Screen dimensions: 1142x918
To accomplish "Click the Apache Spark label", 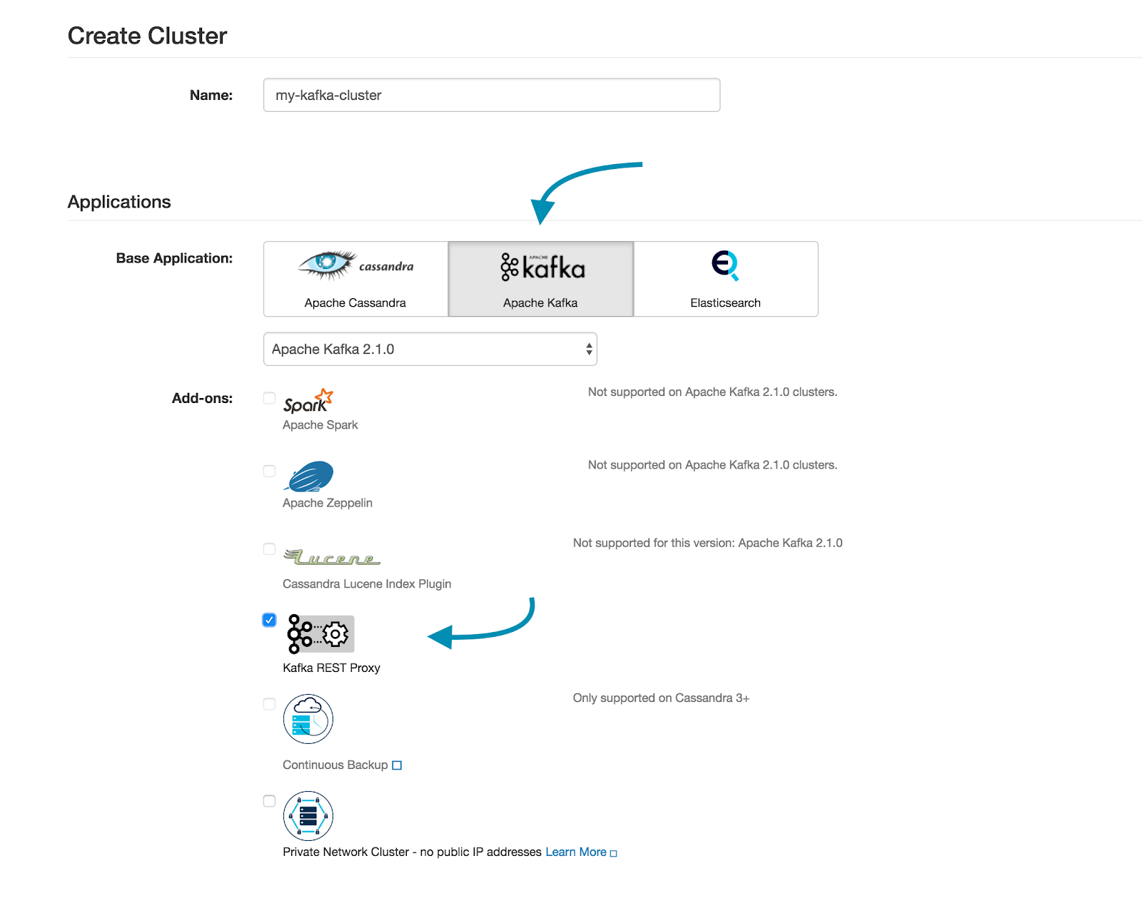I will pos(320,425).
